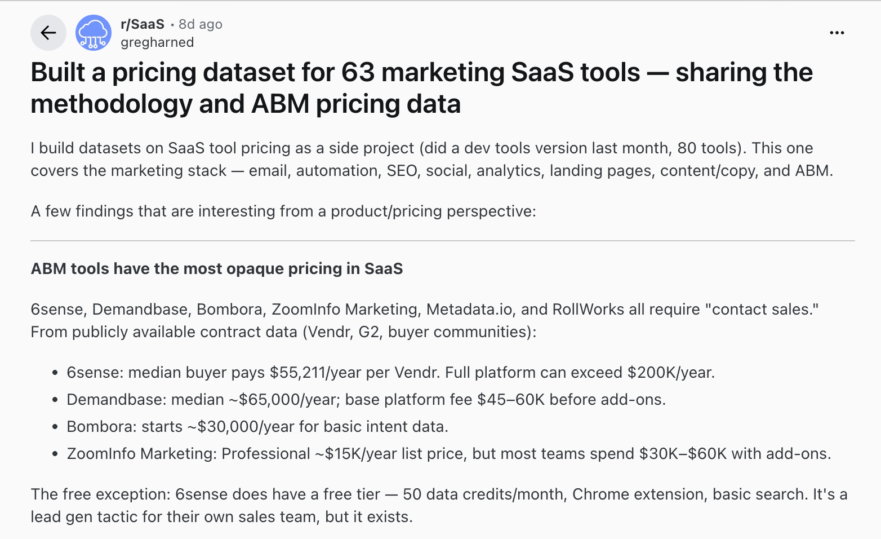This screenshot has height=539, width=881.
Task: Click the "A few findings" sentence
Action: (x=283, y=211)
